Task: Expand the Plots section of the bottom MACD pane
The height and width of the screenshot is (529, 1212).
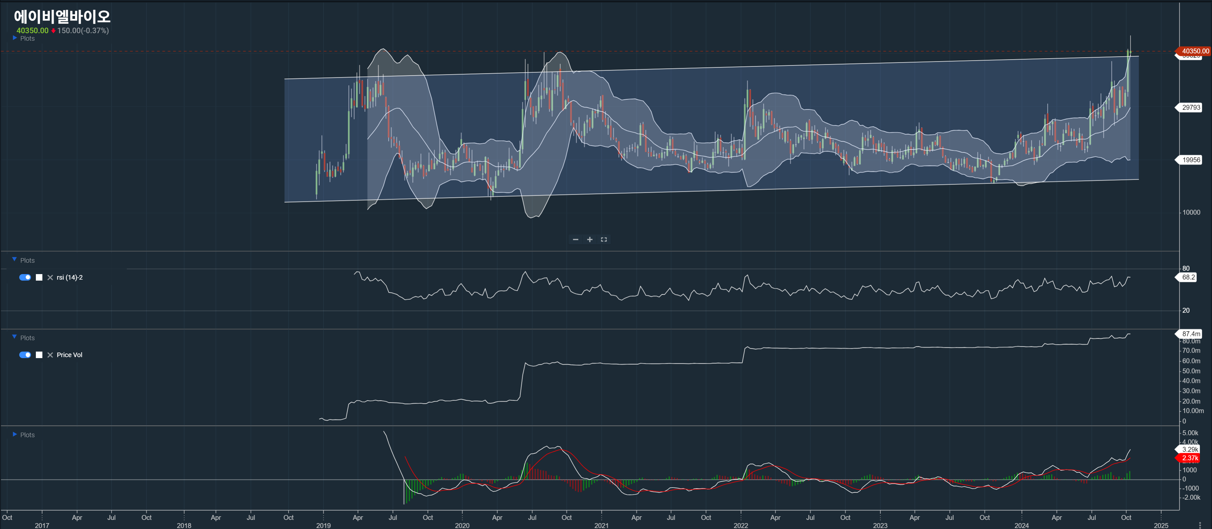Action: click(x=15, y=435)
